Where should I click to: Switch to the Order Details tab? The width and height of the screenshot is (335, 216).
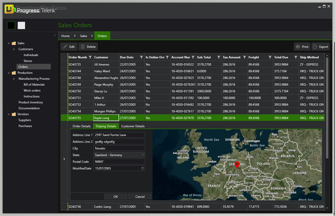tap(81, 126)
